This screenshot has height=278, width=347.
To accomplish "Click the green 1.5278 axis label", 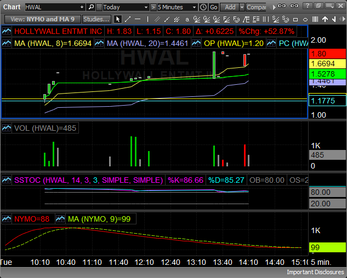I will [x=327, y=74].
